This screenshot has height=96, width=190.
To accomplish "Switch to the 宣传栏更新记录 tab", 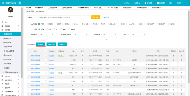I will point(67,8).
